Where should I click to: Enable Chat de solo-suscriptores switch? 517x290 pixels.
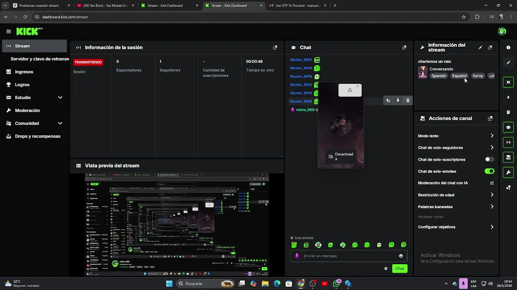[x=489, y=159]
